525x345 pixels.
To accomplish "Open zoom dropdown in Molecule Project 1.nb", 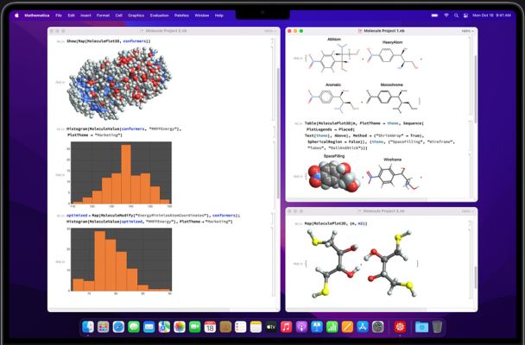I will 466,30.
